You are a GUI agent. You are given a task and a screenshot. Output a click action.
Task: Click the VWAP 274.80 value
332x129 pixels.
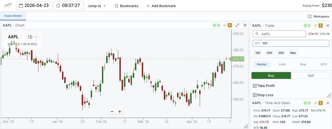305,122
